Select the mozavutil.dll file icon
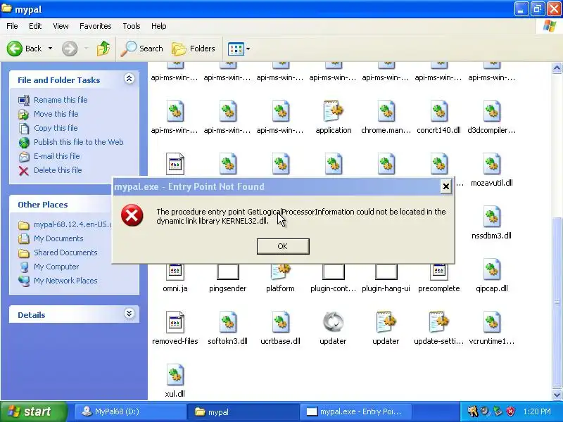This screenshot has width=563, height=422. (x=491, y=164)
